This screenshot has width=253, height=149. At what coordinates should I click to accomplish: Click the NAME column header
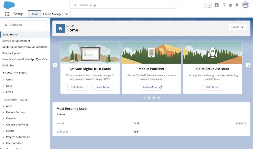[60, 123]
